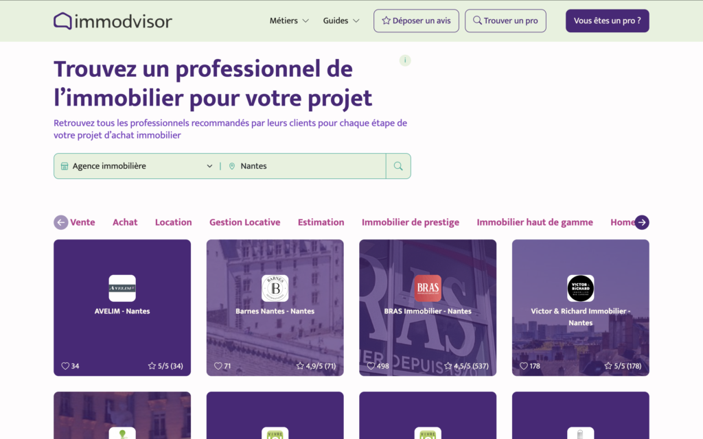This screenshot has width=703, height=439.
Task: Click the star rating icon on AVELIM card
Action: pyautogui.click(x=152, y=366)
